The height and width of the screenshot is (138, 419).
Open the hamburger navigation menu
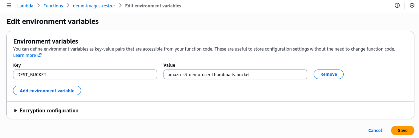pyautogui.click(x=9, y=6)
